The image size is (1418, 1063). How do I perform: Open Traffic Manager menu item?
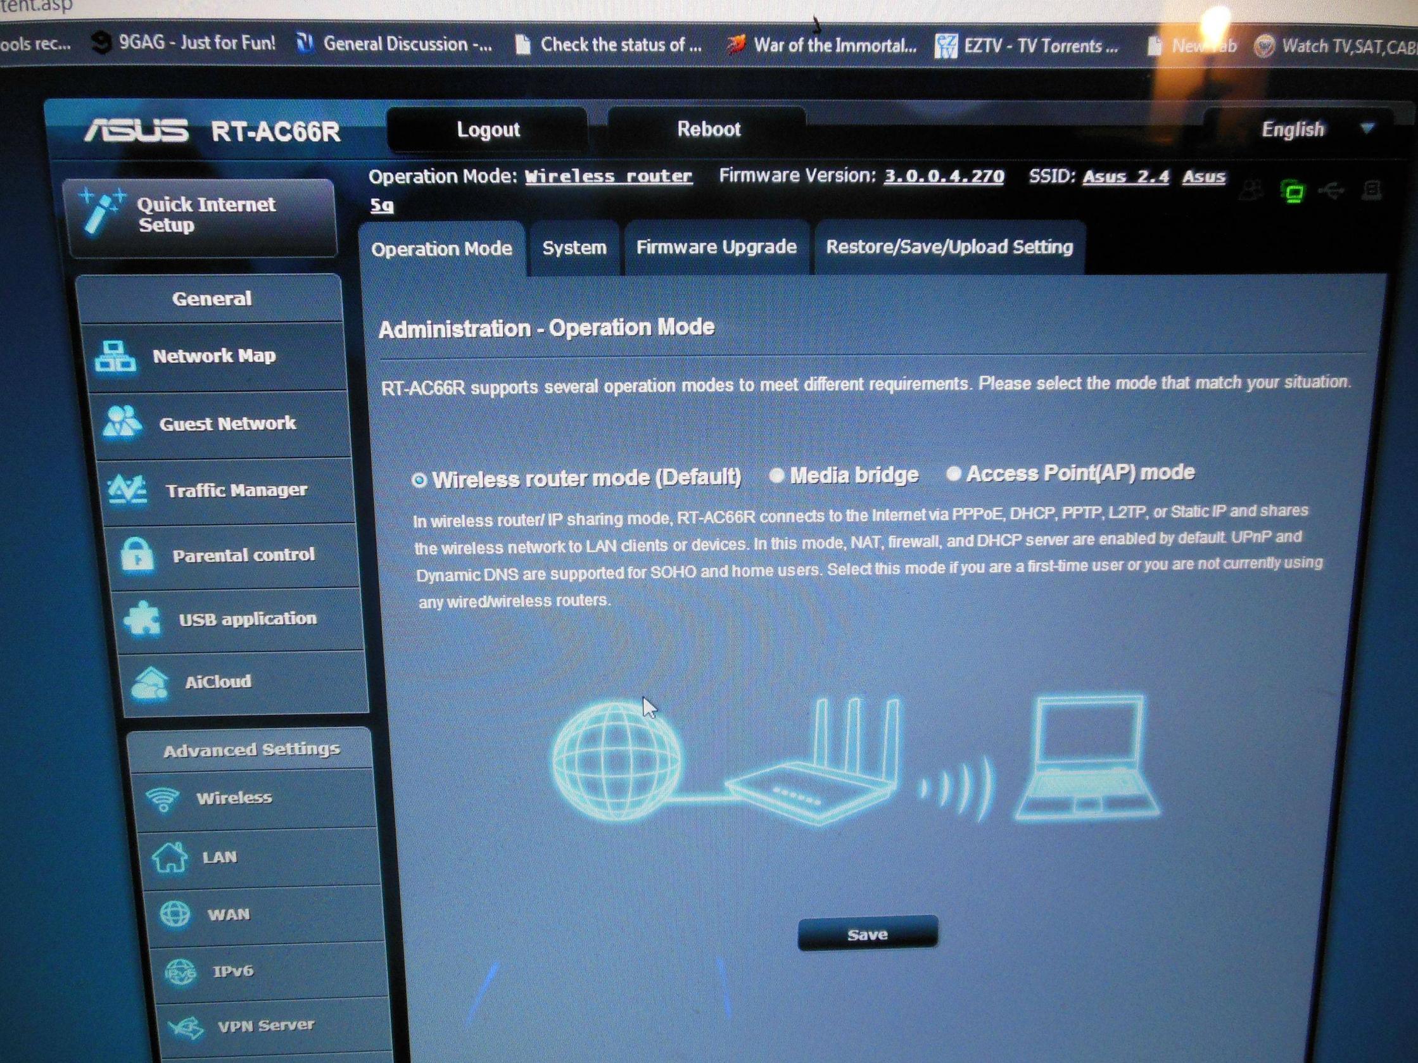point(227,490)
